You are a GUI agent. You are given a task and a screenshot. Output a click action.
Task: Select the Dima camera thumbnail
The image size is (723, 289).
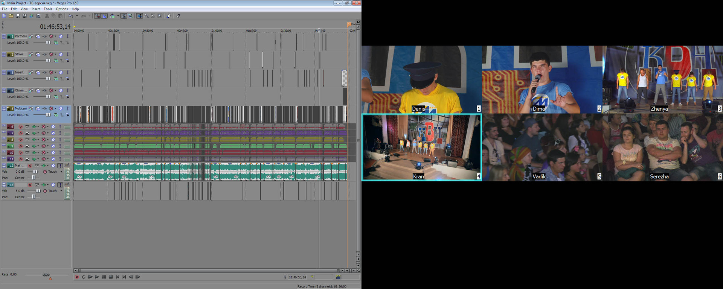[542, 80]
